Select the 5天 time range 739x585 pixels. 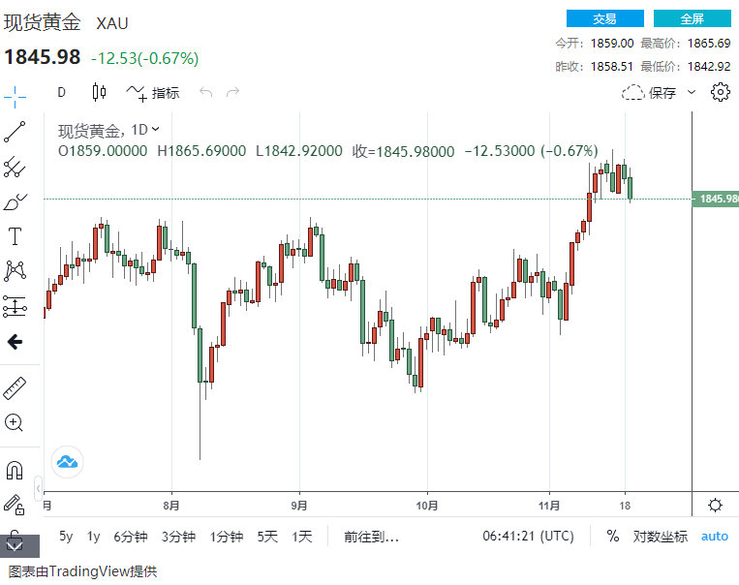[x=267, y=536]
